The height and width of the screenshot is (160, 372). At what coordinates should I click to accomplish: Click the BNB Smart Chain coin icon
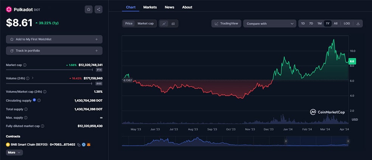click(x=8, y=144)
